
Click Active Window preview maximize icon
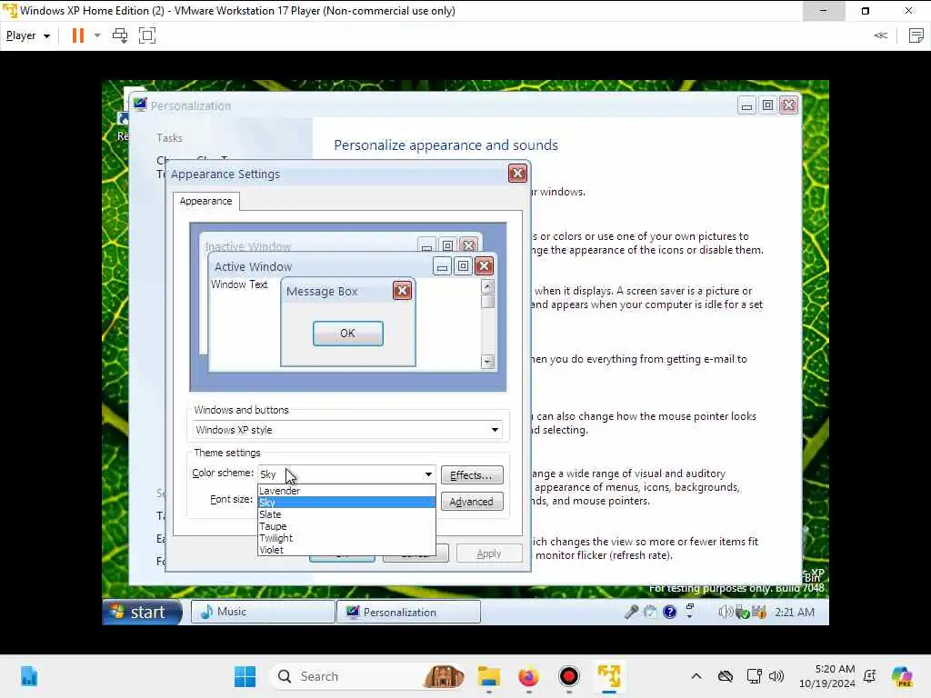(x=463, y=266)
